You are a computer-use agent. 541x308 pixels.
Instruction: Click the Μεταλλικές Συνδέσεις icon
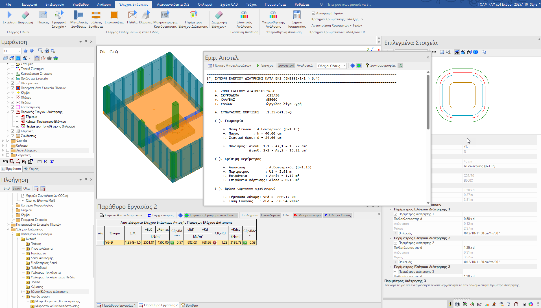coord(79,15)
